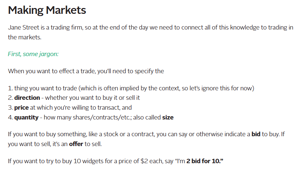Screen dimensions: 300x169
Task: Click the bold word 'direction'
Action: point(27,98)
